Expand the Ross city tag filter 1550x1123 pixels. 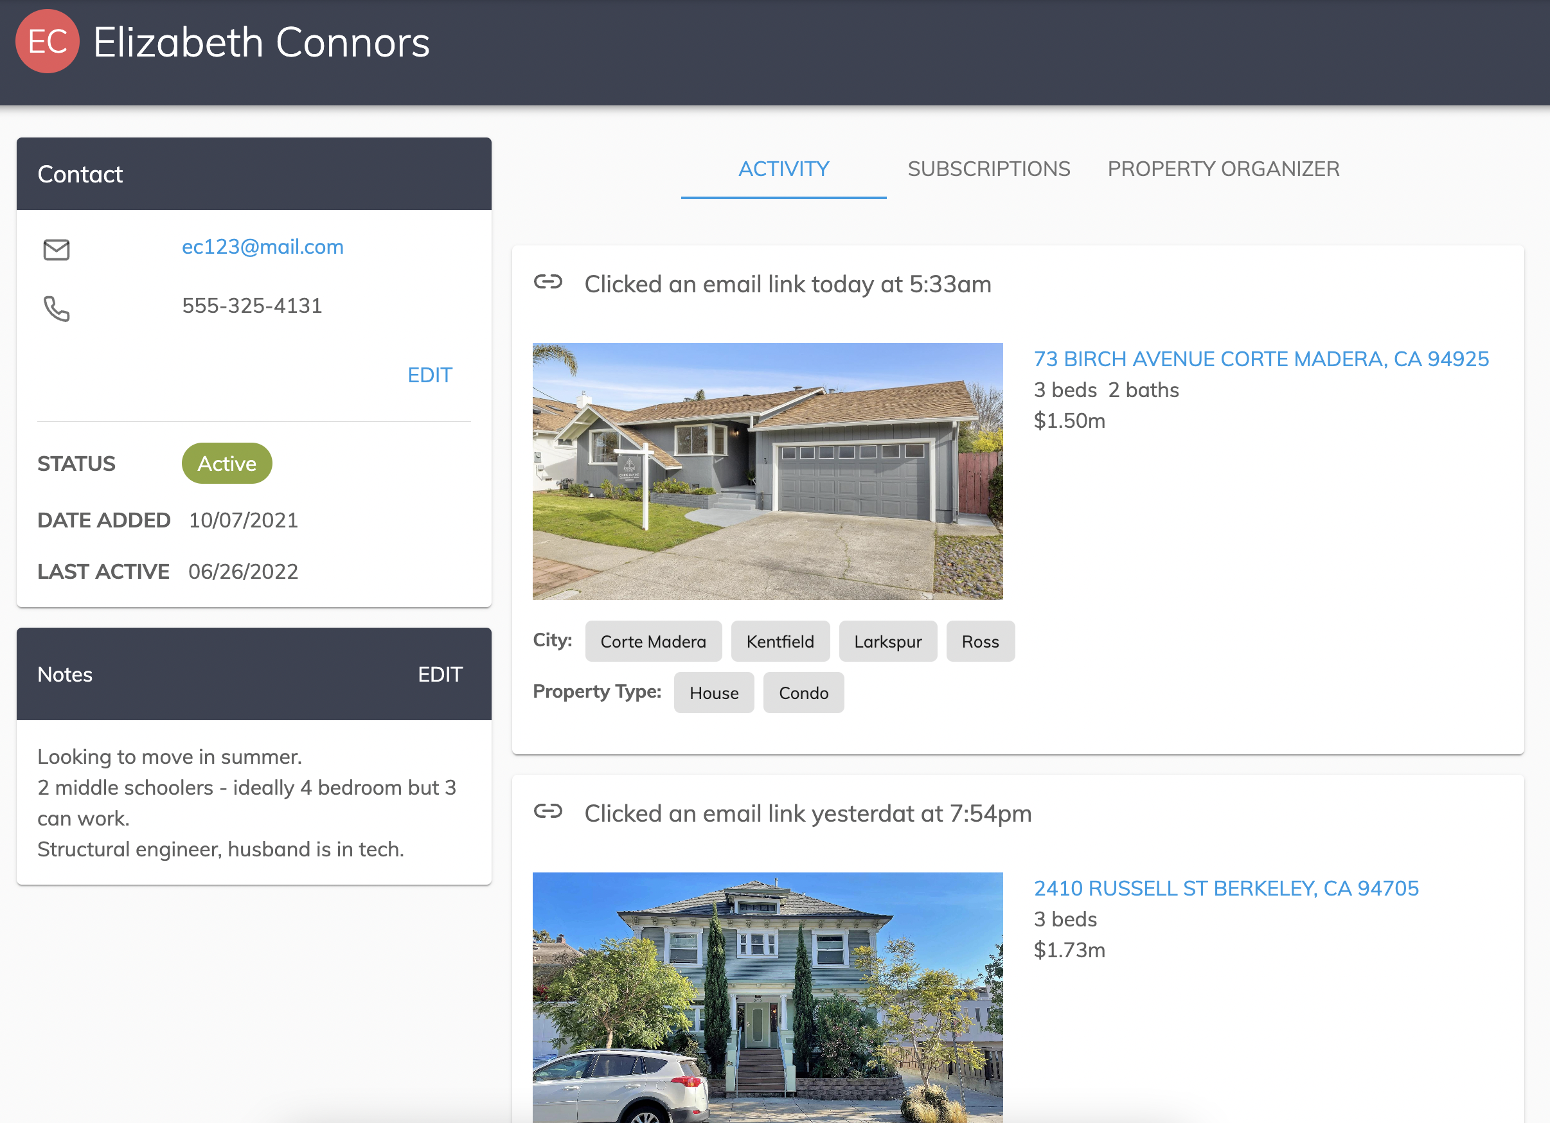click(979, 641)
